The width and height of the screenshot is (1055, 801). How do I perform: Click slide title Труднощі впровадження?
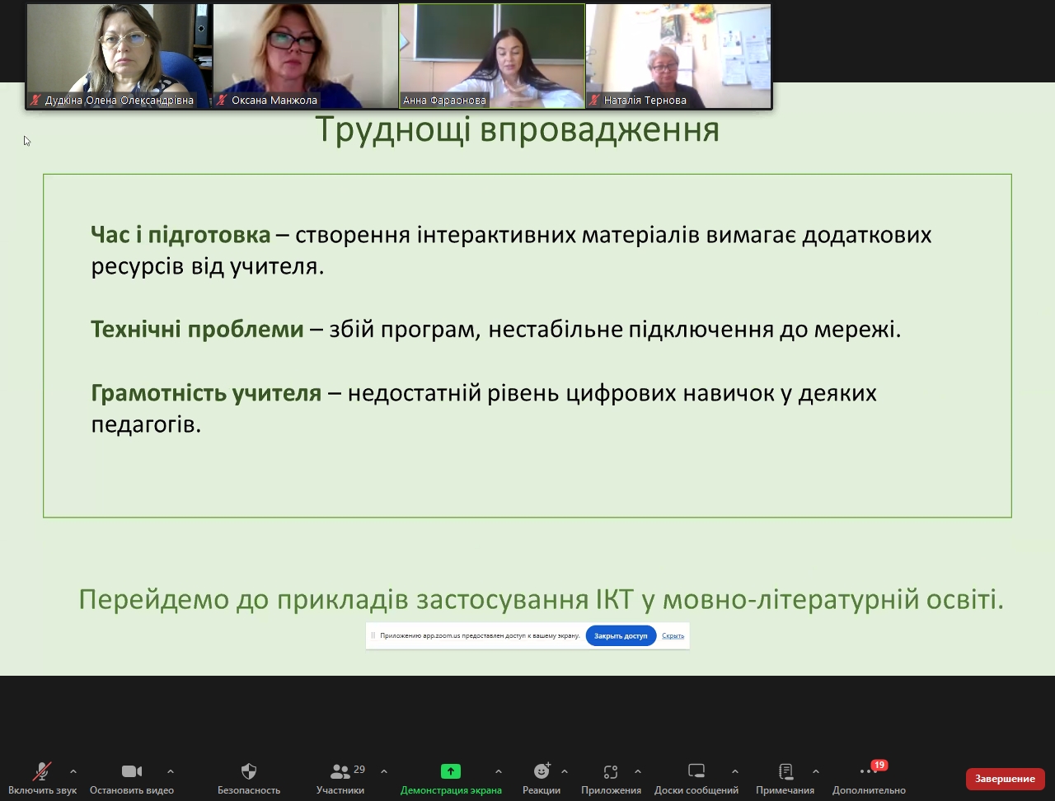tap(518, 130)
